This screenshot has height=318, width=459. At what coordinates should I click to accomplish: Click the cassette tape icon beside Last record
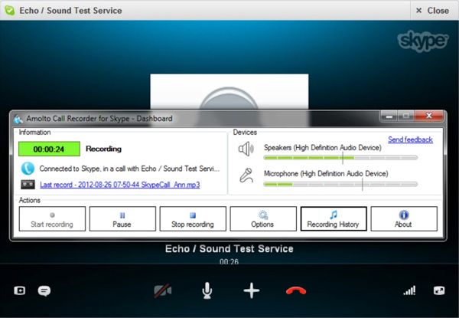28,185
